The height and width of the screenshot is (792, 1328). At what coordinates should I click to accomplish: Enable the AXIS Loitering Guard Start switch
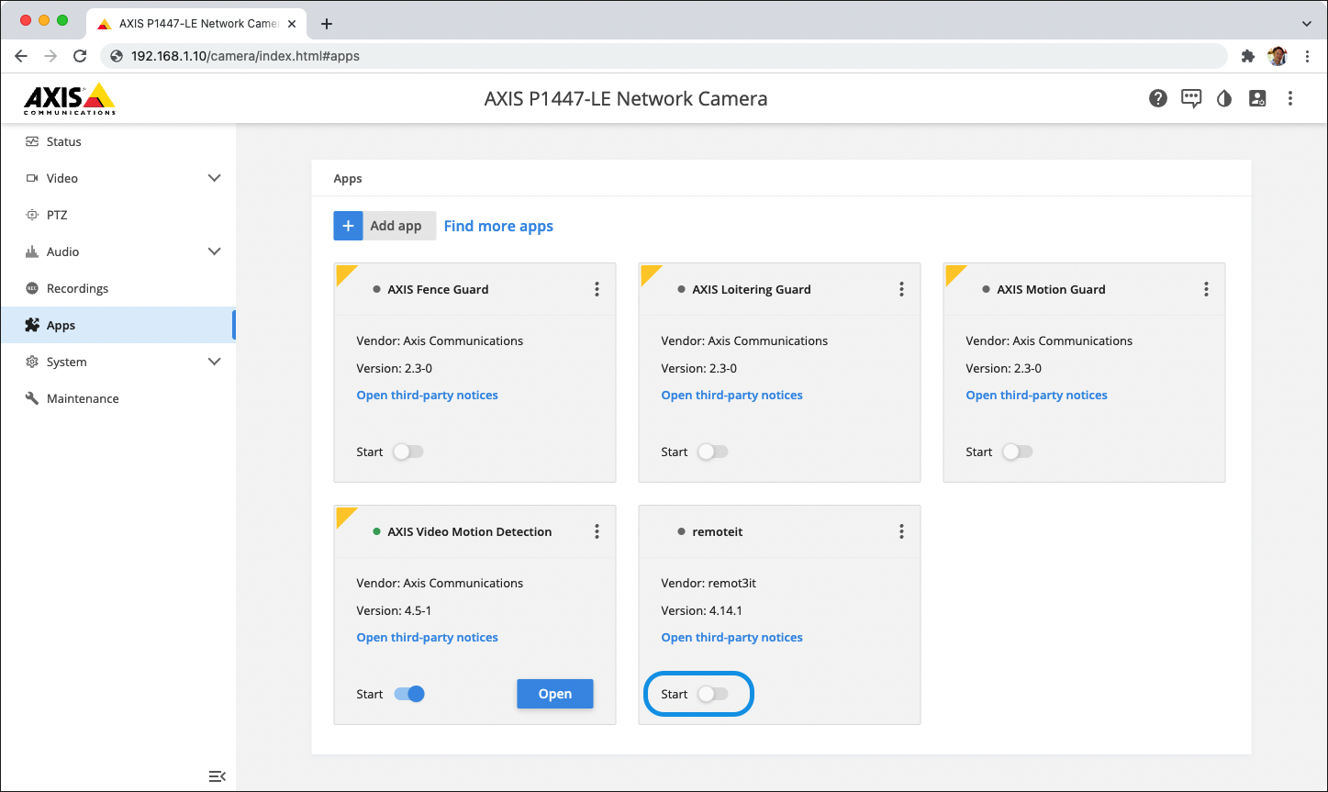coord(713,452)
